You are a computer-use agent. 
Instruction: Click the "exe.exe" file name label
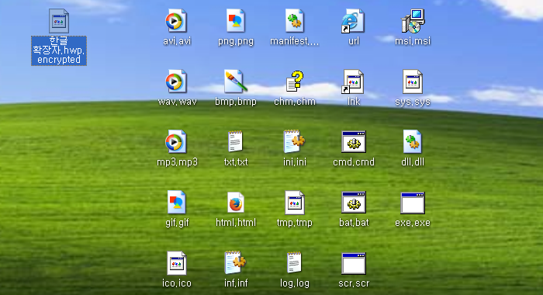click(413, 222)
